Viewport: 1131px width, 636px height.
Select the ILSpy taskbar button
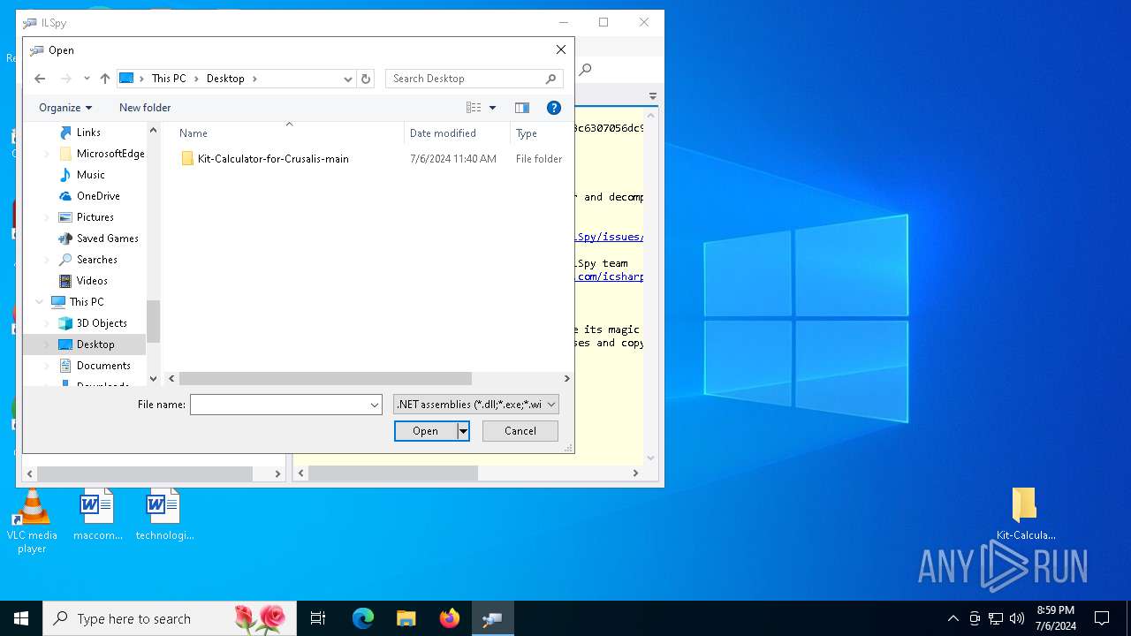point(492,618)
